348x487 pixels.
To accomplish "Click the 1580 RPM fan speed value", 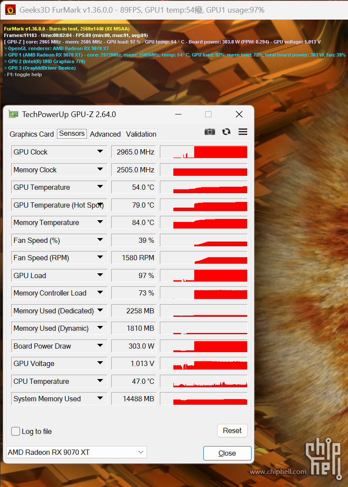I will (x=134, y=258).
